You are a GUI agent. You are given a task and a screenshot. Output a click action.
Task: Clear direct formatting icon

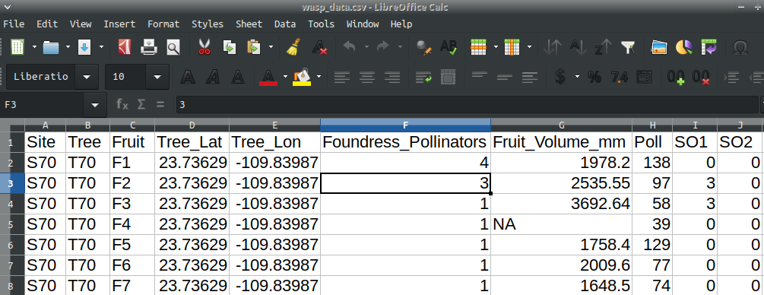tap(319, 47)
